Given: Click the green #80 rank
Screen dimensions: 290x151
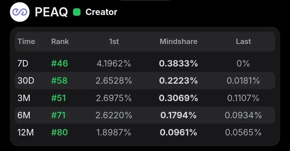Looking at the screenshot, I should (x=60, y=132).
